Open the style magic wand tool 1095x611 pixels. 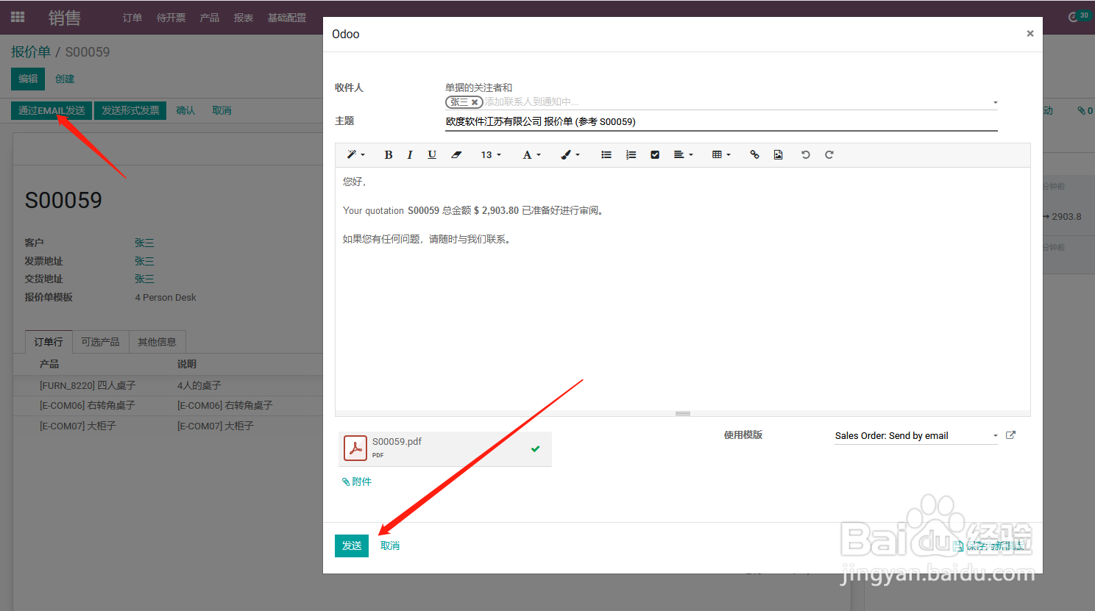coord(355,154)
